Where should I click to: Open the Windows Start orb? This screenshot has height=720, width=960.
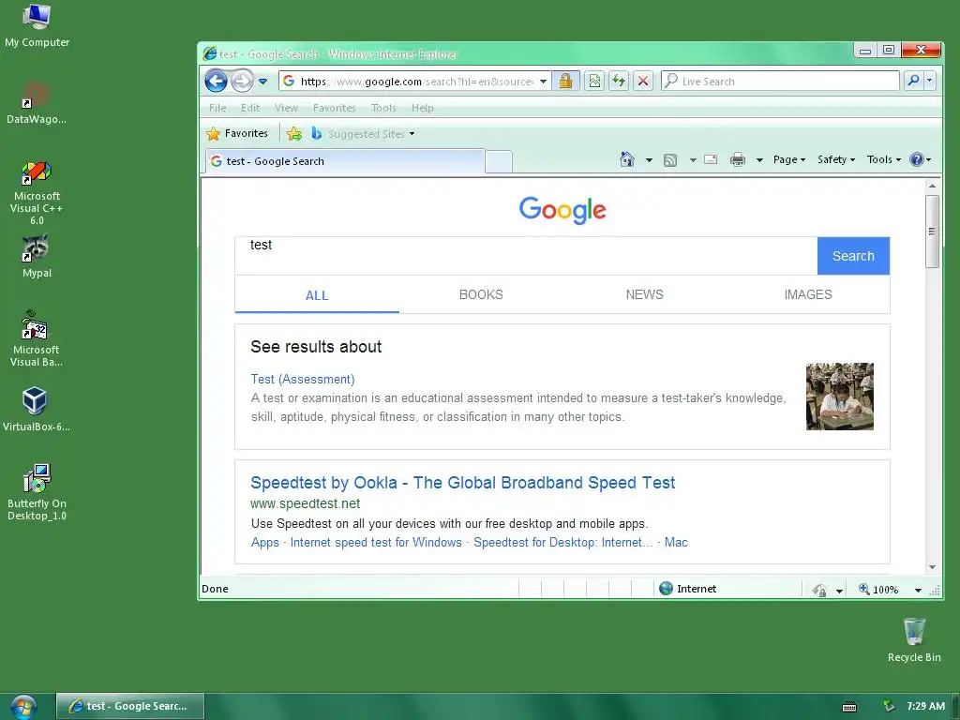[23, 707]
